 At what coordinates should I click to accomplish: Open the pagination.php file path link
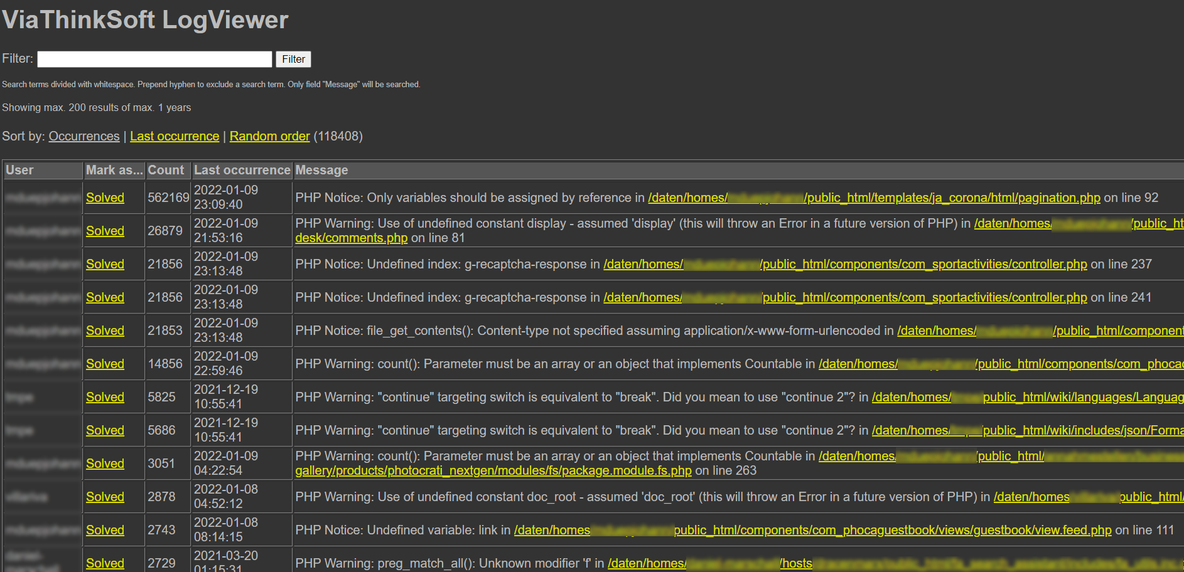tap(874, 198)
